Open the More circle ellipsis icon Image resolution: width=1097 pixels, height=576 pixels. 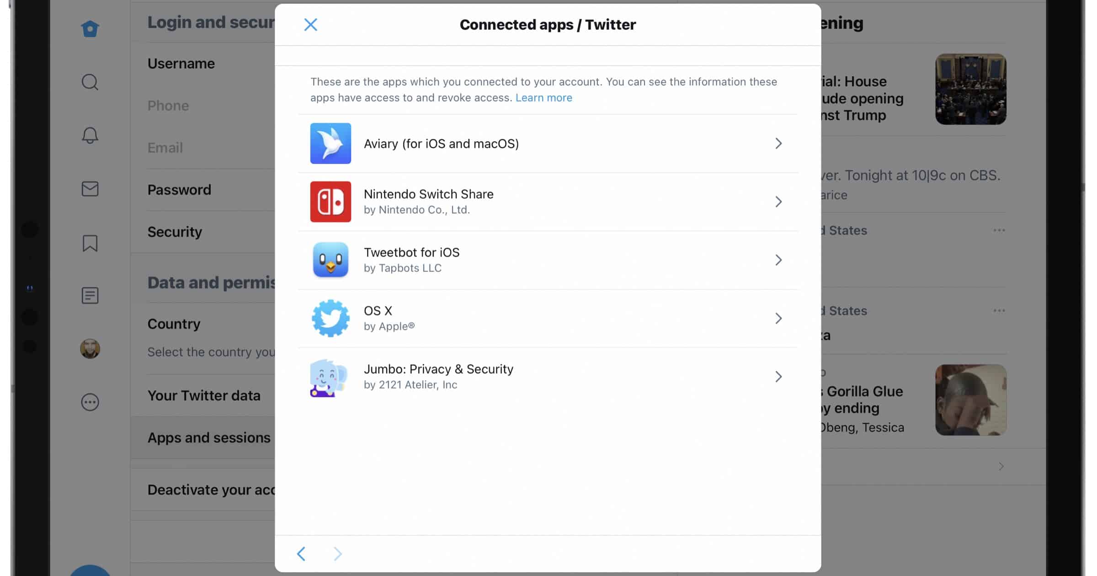click(x=90, y=402)
